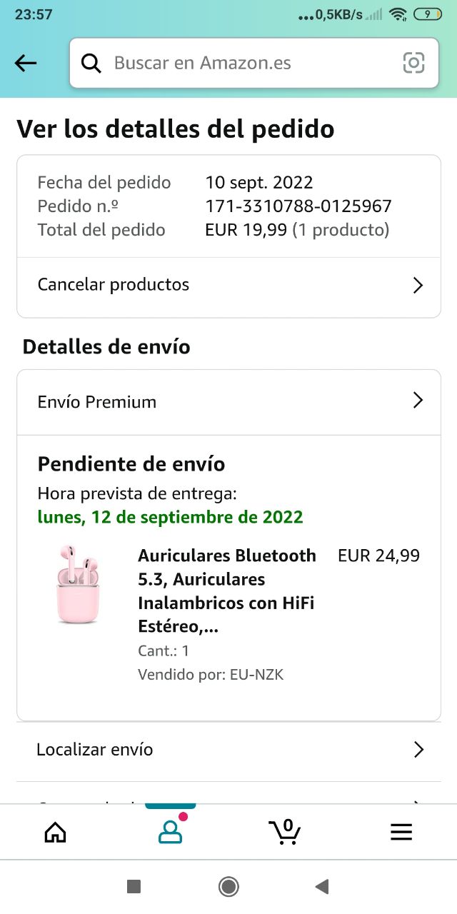457x914 pixels.
Task: Select Localizar envío option
Action: (228, 751)
